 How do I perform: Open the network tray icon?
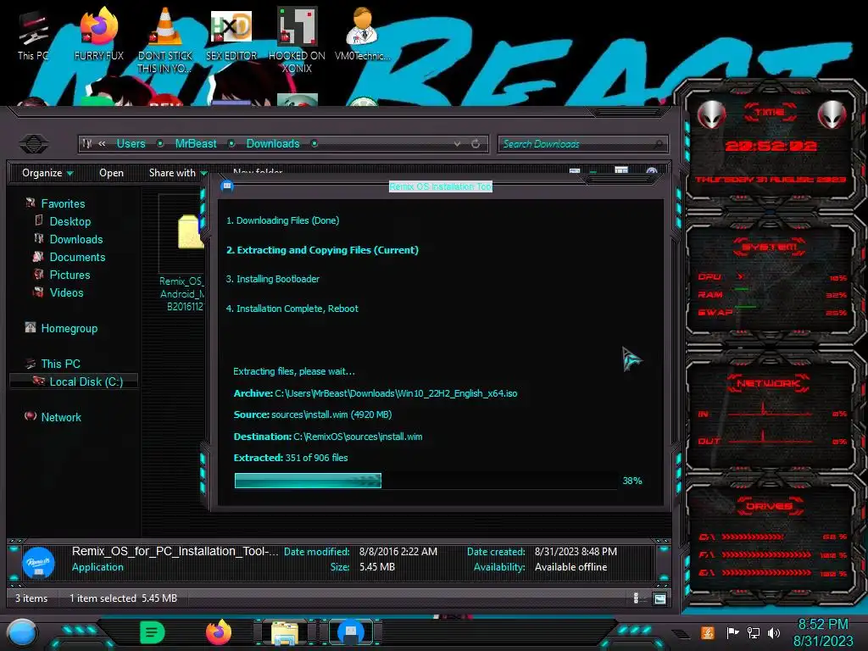pyautogui.click(x=754, y=632)
